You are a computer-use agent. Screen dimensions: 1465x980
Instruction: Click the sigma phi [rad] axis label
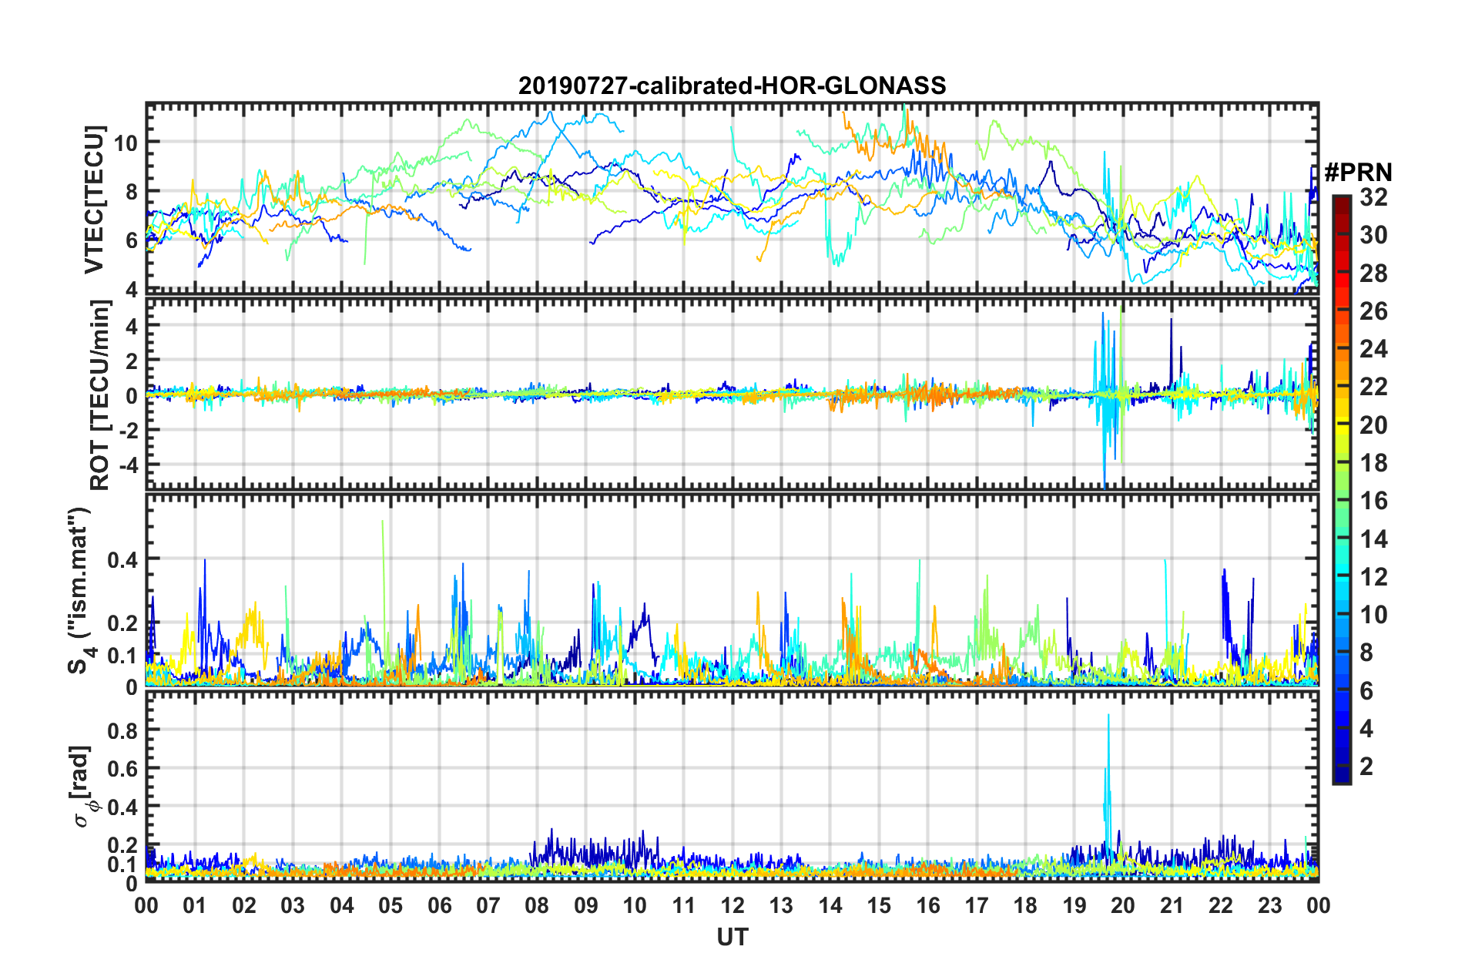pos(83,786)
